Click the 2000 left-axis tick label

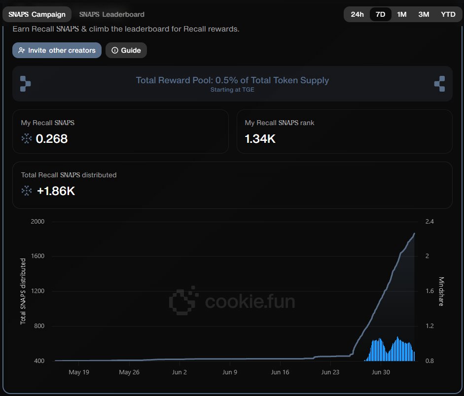point(37,221)
